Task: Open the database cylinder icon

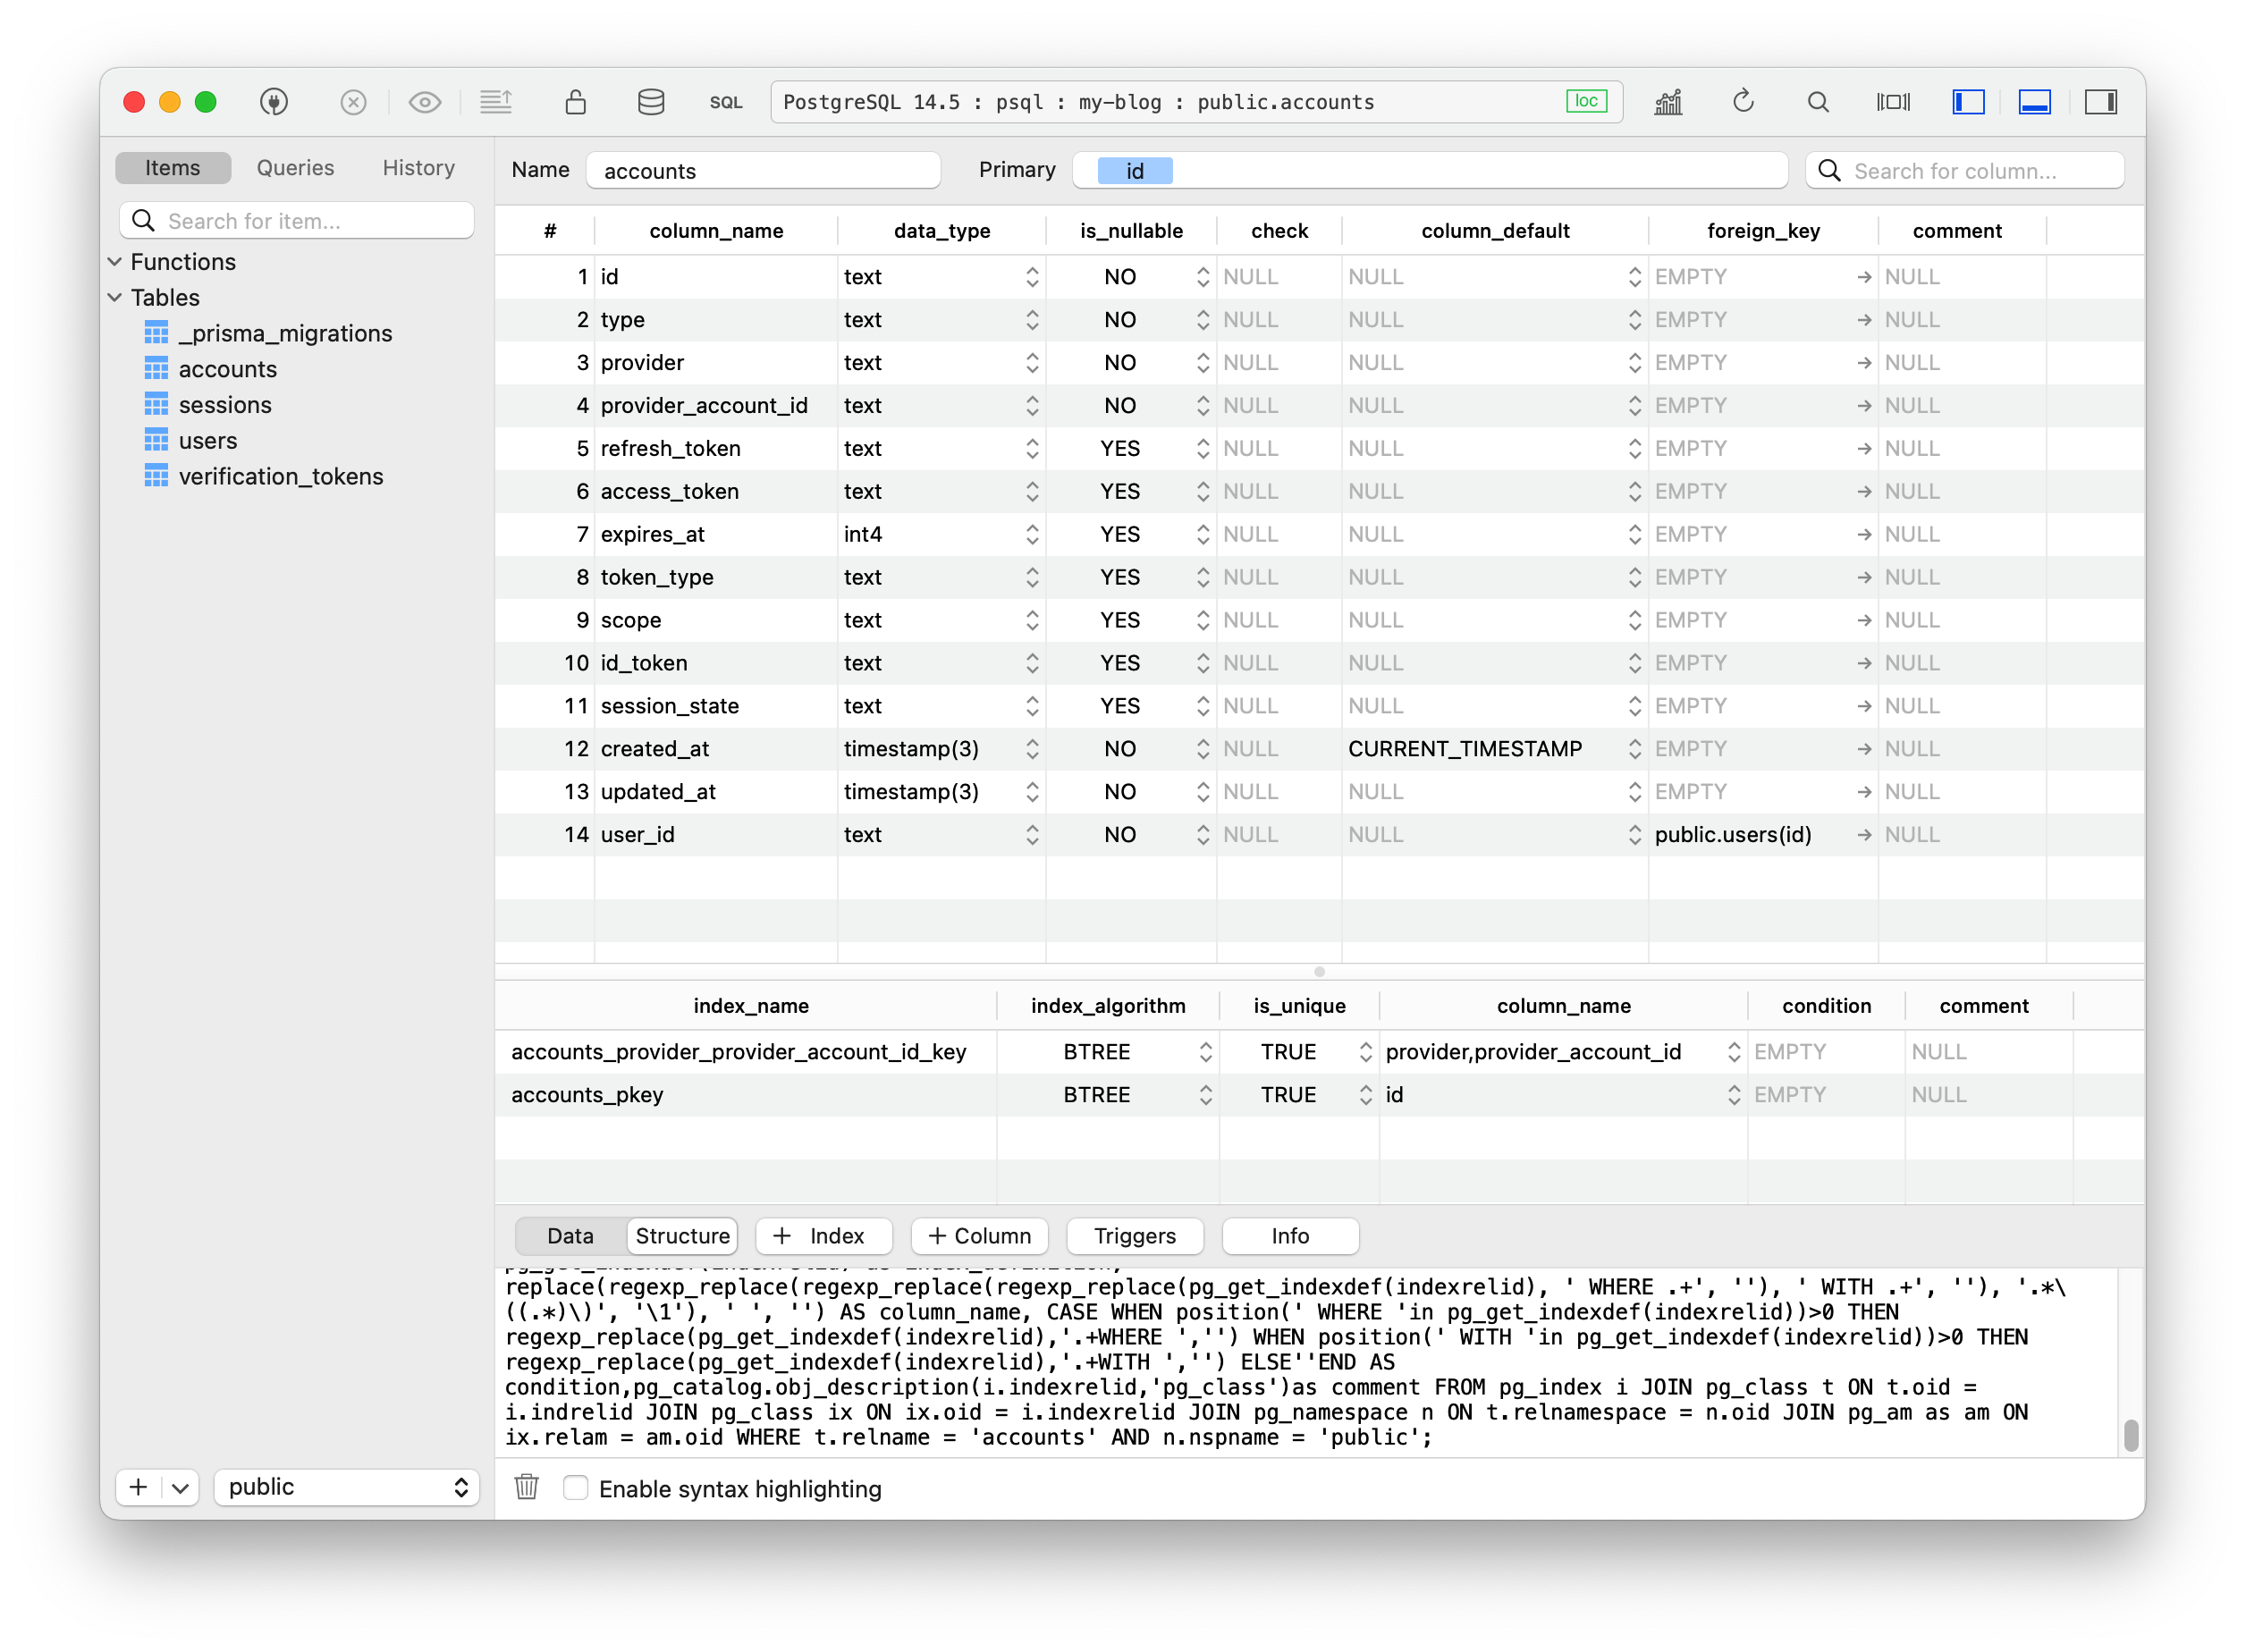Action: pyautogui.click(x=651, y=102)
